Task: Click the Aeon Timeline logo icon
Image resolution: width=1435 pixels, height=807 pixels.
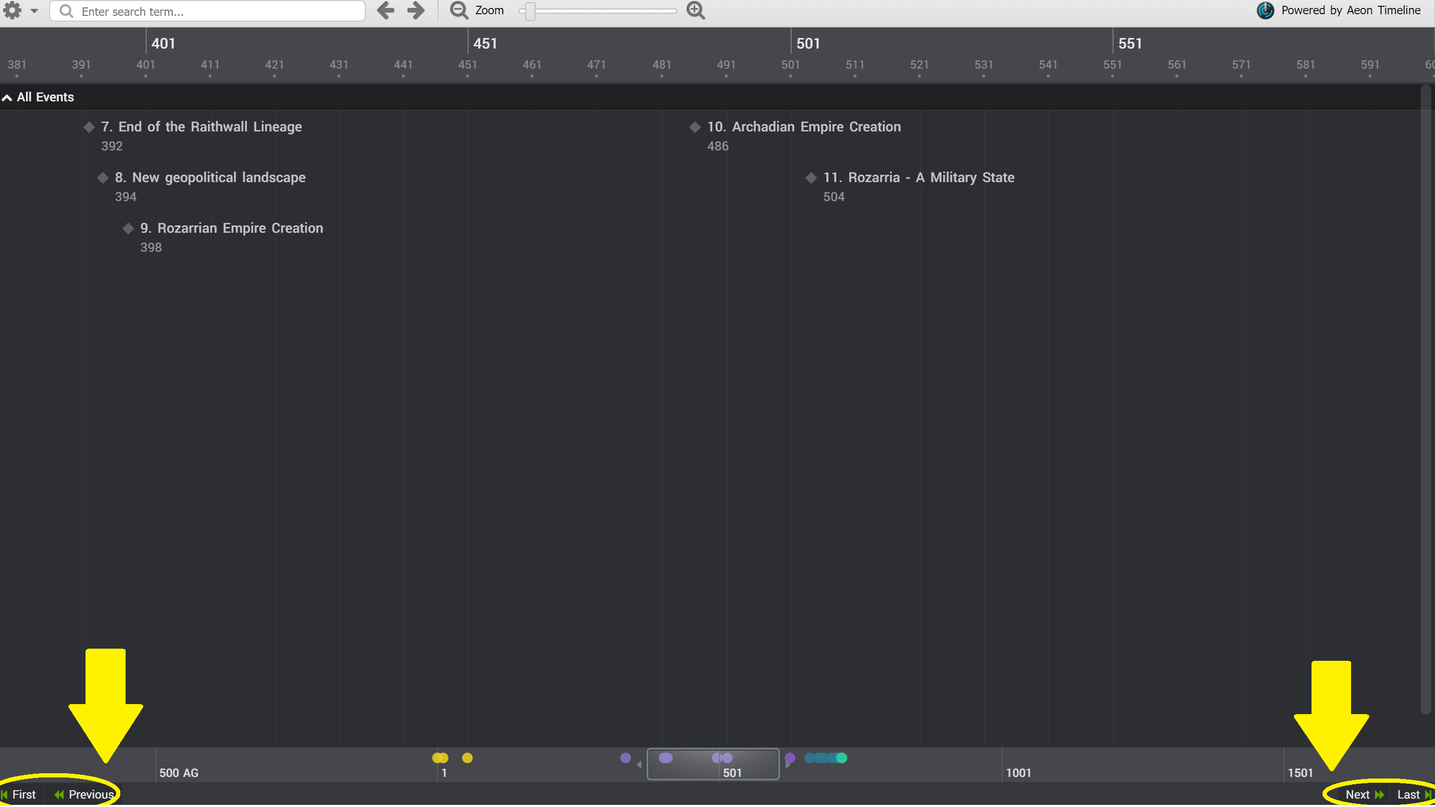Action: (1265, 11)
